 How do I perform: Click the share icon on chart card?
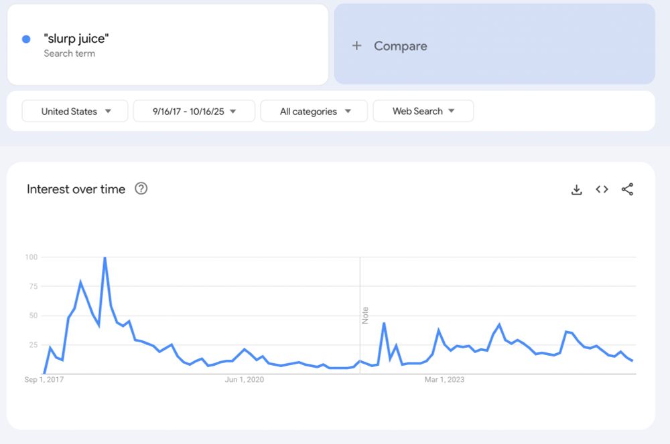[627, 189]
